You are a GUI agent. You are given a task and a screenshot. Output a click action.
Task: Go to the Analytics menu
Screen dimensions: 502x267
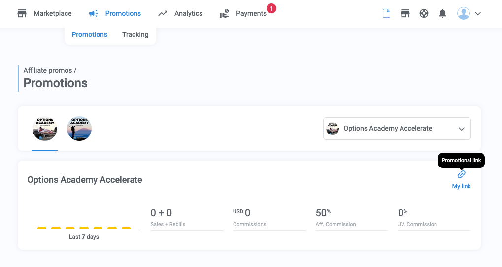(188, 13)
